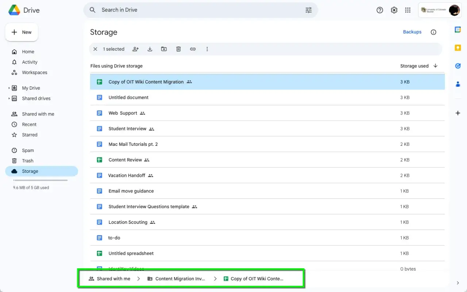Viewport: 467px width, 292px height.
Task: Select the Vacation Handoff document
Action: tap(267, 175)
